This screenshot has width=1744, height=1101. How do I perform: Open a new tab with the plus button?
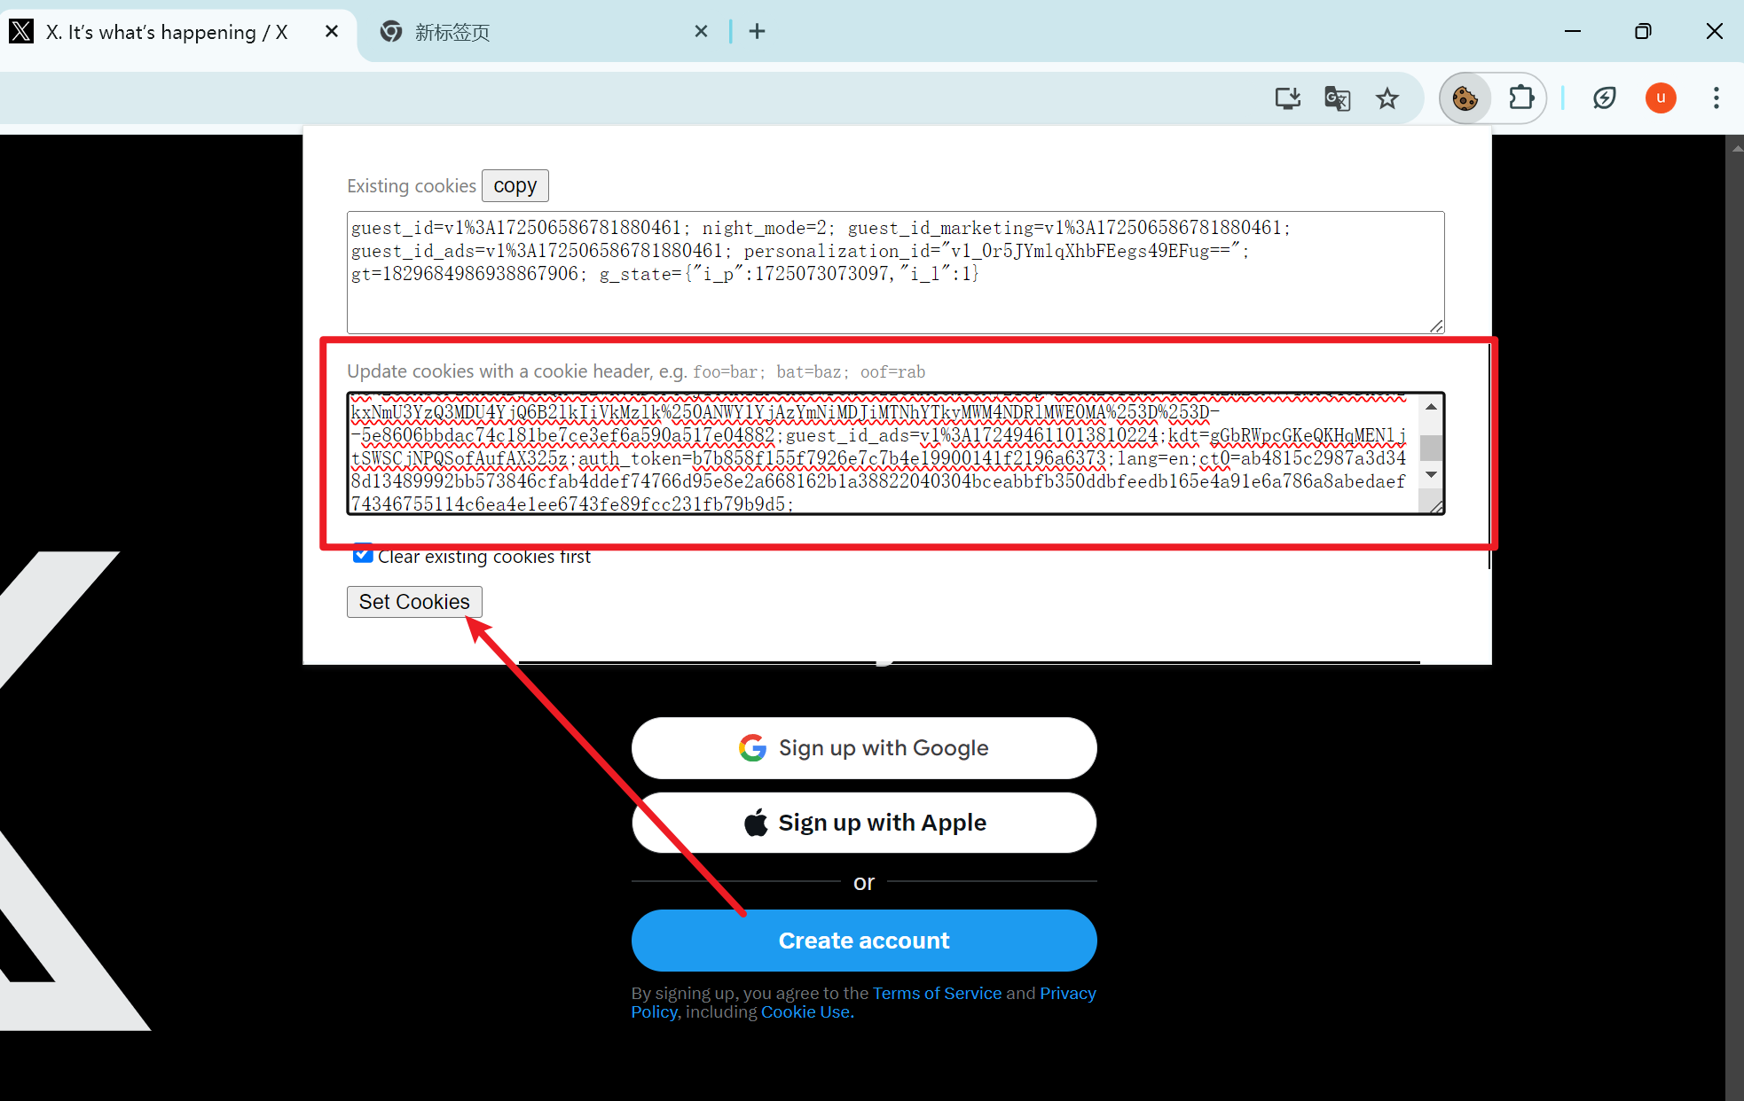tap(757, 32)
